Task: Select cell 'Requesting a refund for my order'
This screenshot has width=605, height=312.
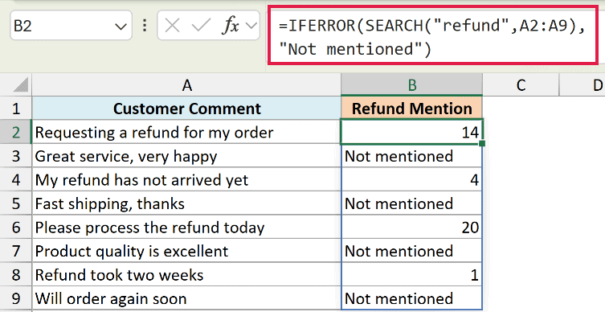Action: point(186,132)
